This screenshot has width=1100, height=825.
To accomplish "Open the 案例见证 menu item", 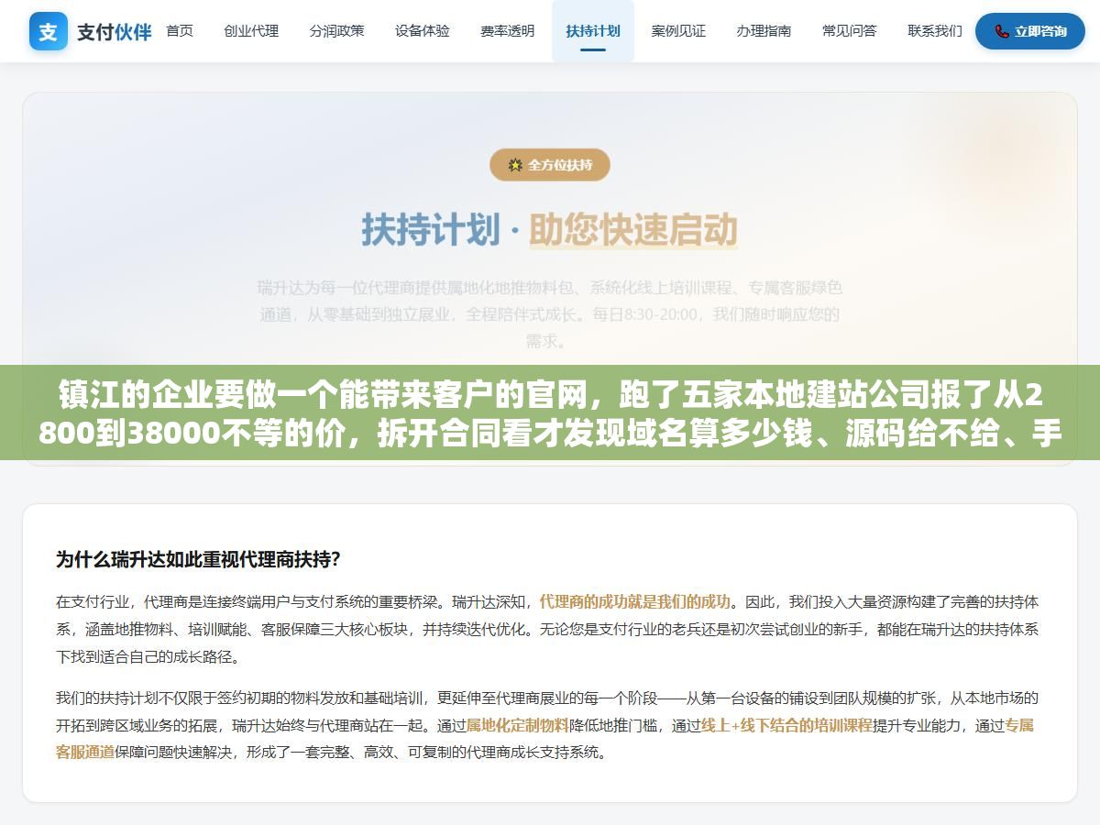I will (678, 31).
